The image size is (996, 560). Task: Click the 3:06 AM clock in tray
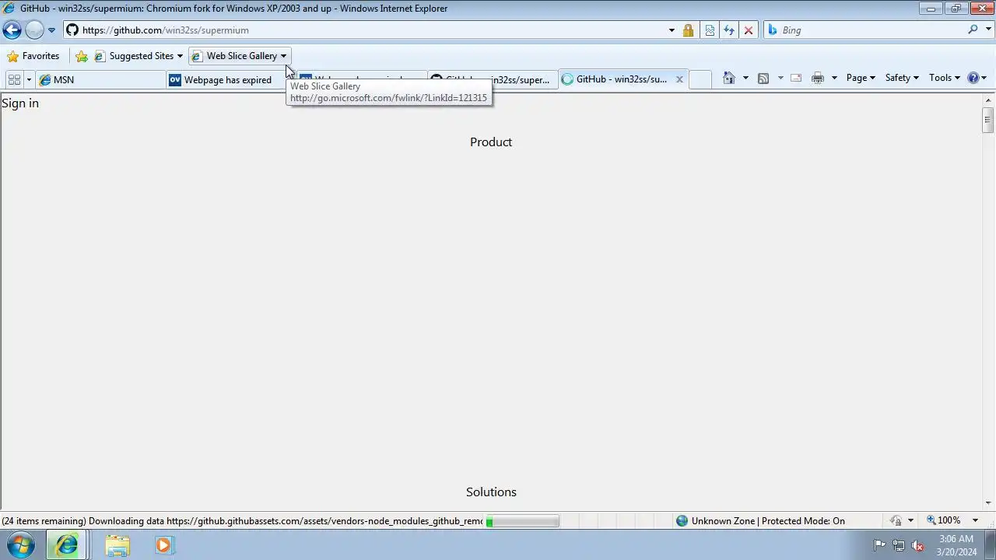click(956, 539)
